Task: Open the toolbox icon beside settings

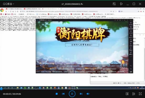Action: click(127, 94)
